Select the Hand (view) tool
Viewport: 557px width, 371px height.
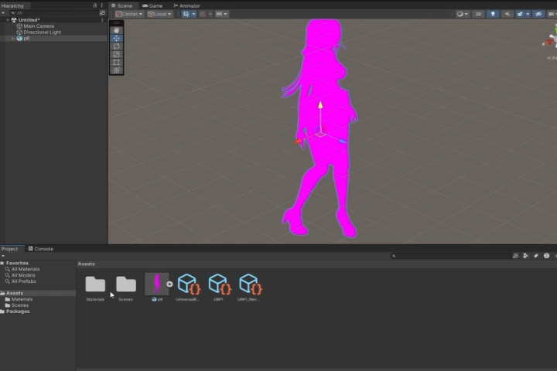[116, 31]
